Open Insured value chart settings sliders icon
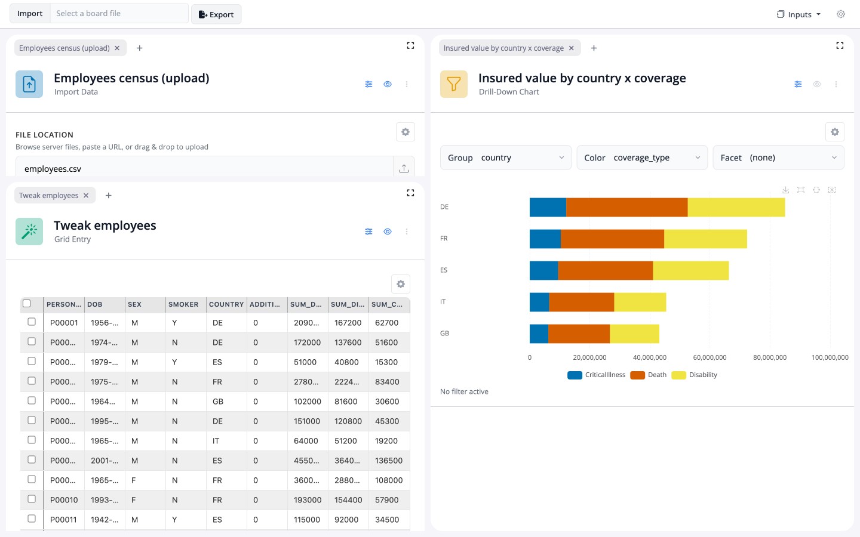Screen dimensions: 860x537 pyautogui.click(x=798, y=84)
